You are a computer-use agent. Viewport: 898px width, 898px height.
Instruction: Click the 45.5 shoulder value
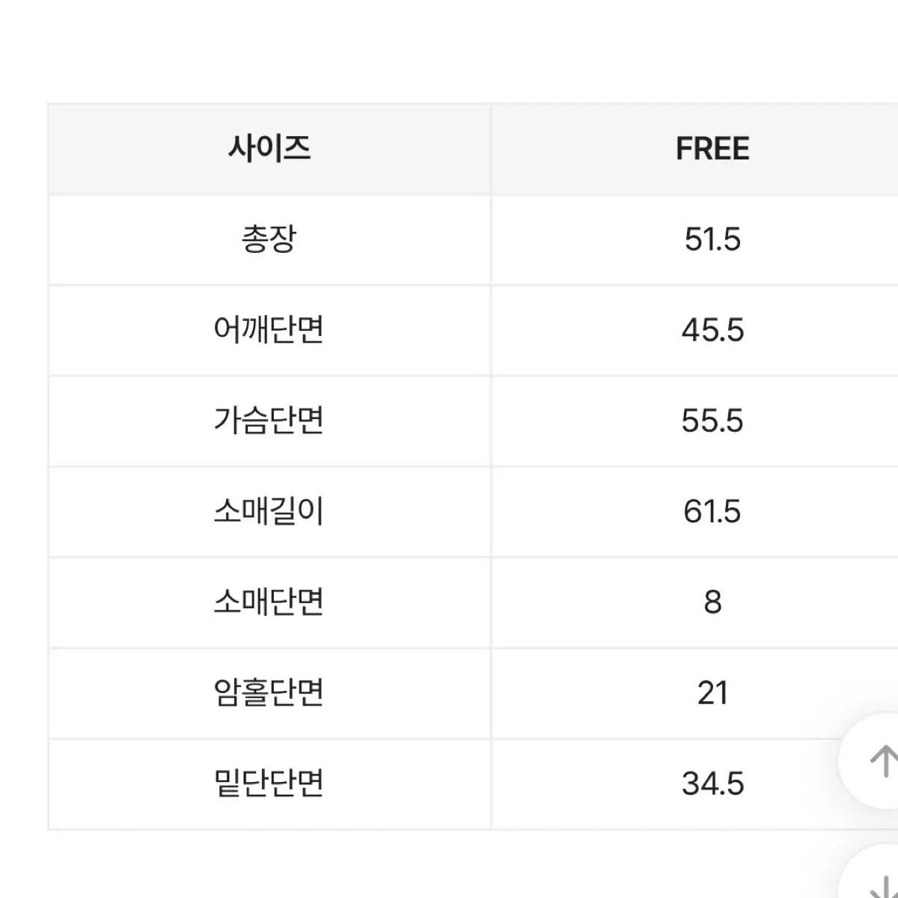tap(712, 330)
